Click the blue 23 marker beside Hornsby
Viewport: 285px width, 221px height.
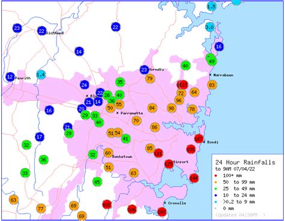(x=144, y=70)
